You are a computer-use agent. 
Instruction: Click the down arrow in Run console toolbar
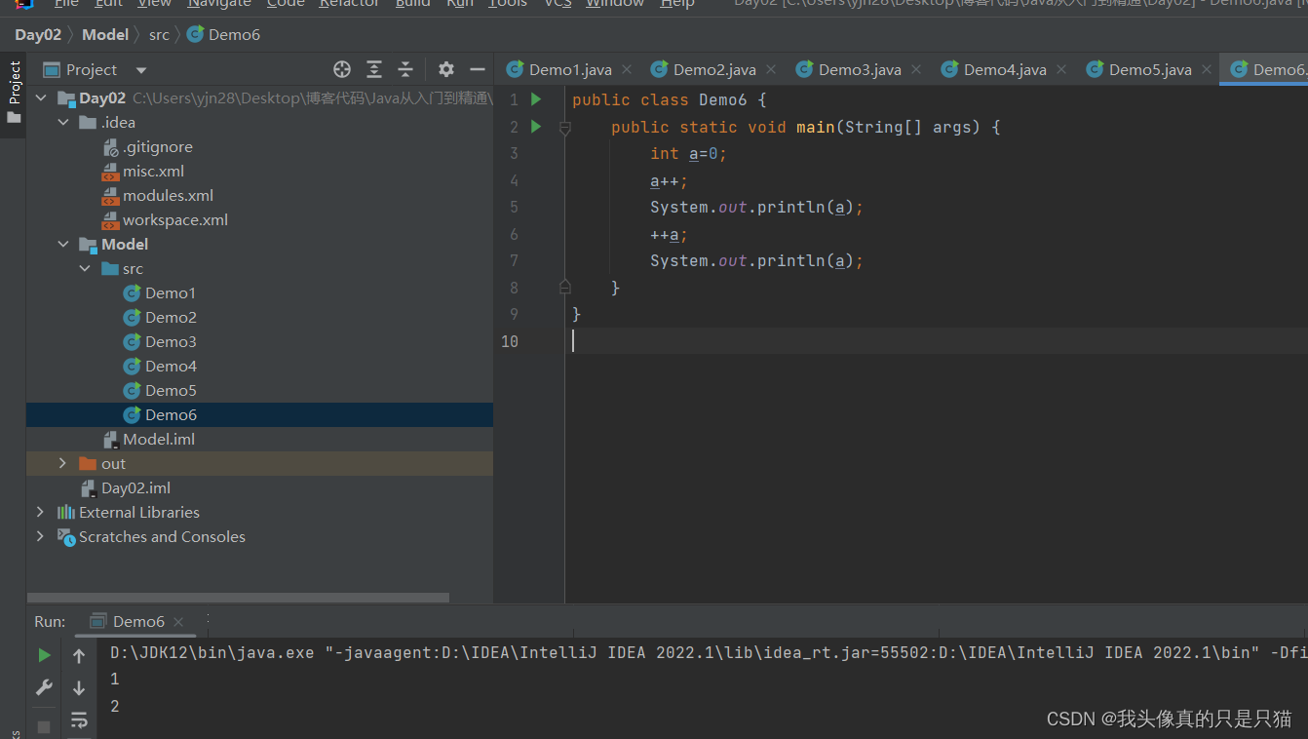pyautogui.click(x=79, y=688)
